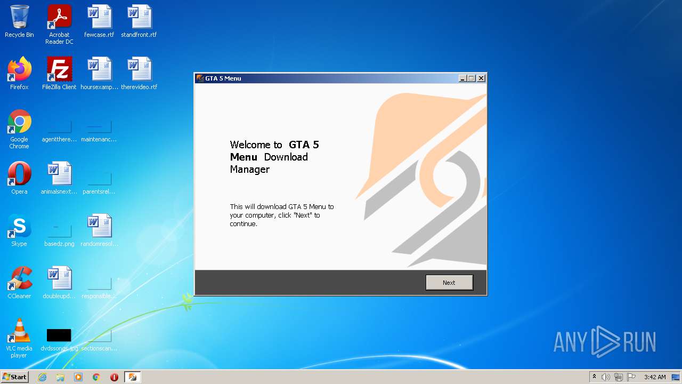Select the basedz.png desktop file
Screen dimensions: 682x384
pos(59,234)
